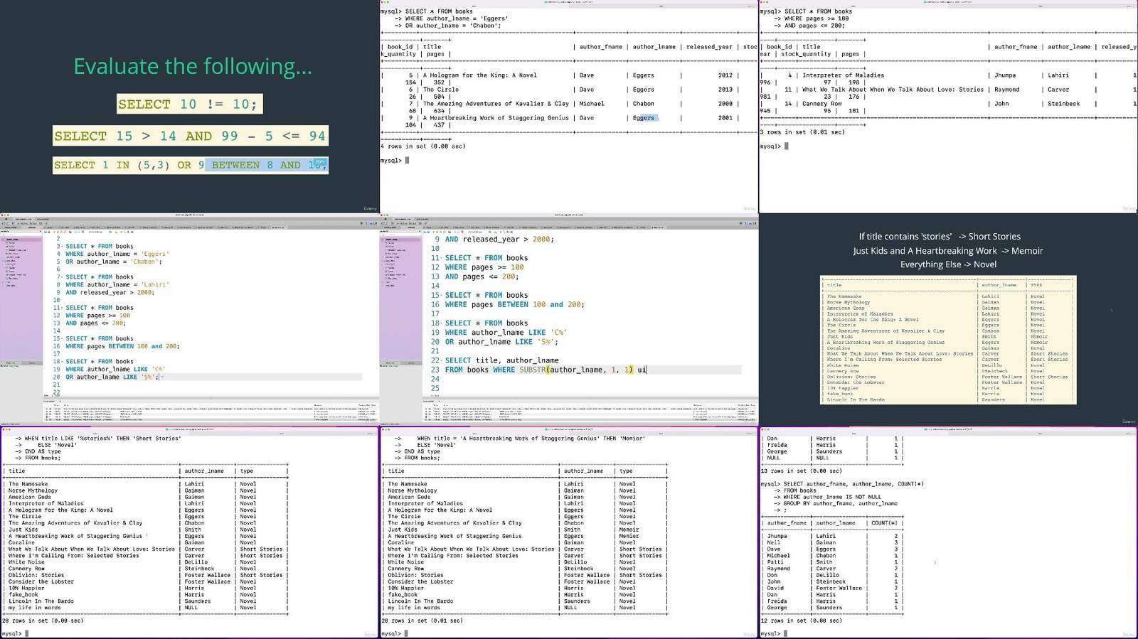Click the copy badge on the BETWEEN code block
This screenshot has height=639, width=1138.
(320, 163)
